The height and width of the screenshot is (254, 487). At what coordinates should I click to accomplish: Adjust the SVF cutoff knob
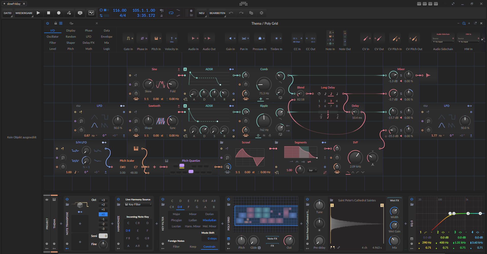click(355, 157)
